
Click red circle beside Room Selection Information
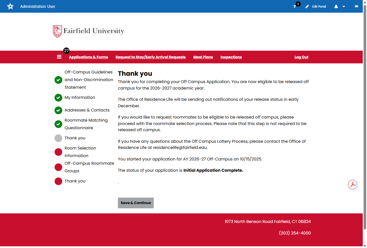pos(58,152)
